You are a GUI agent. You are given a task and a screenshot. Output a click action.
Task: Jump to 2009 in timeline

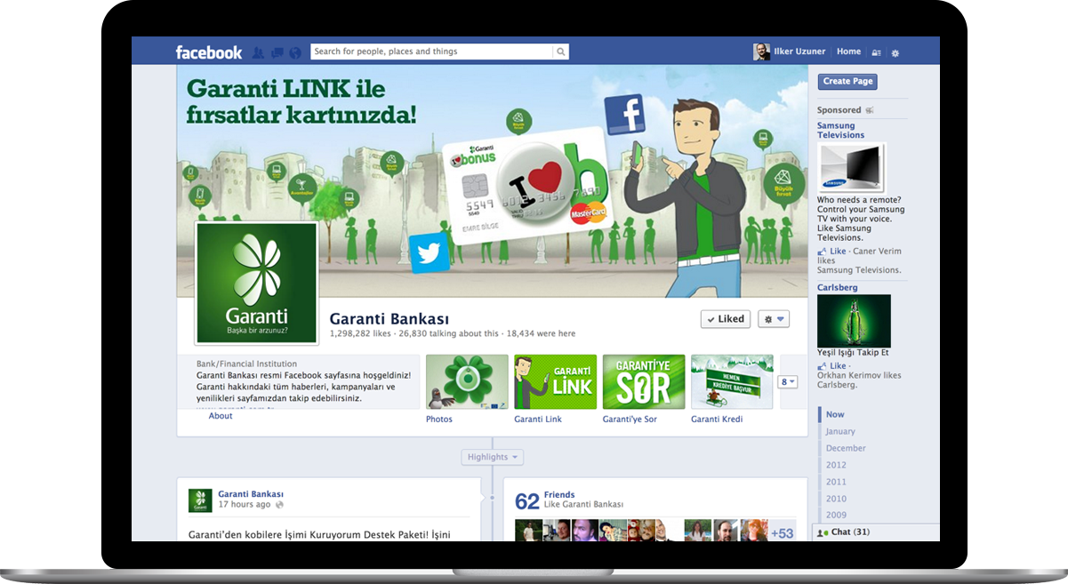click(x=836, y=516)
